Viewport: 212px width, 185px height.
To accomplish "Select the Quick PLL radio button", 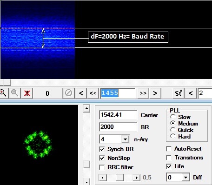I will pyautogui.click(x=172, y=130).
